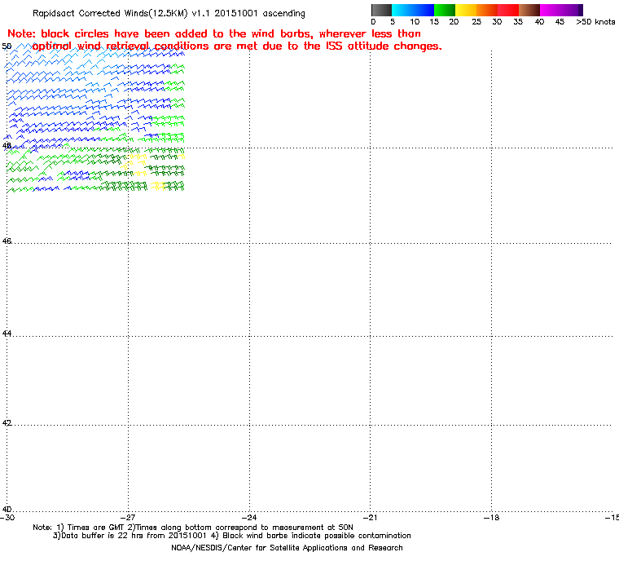Click latitude axis label '46'

(x=7, y=241)
